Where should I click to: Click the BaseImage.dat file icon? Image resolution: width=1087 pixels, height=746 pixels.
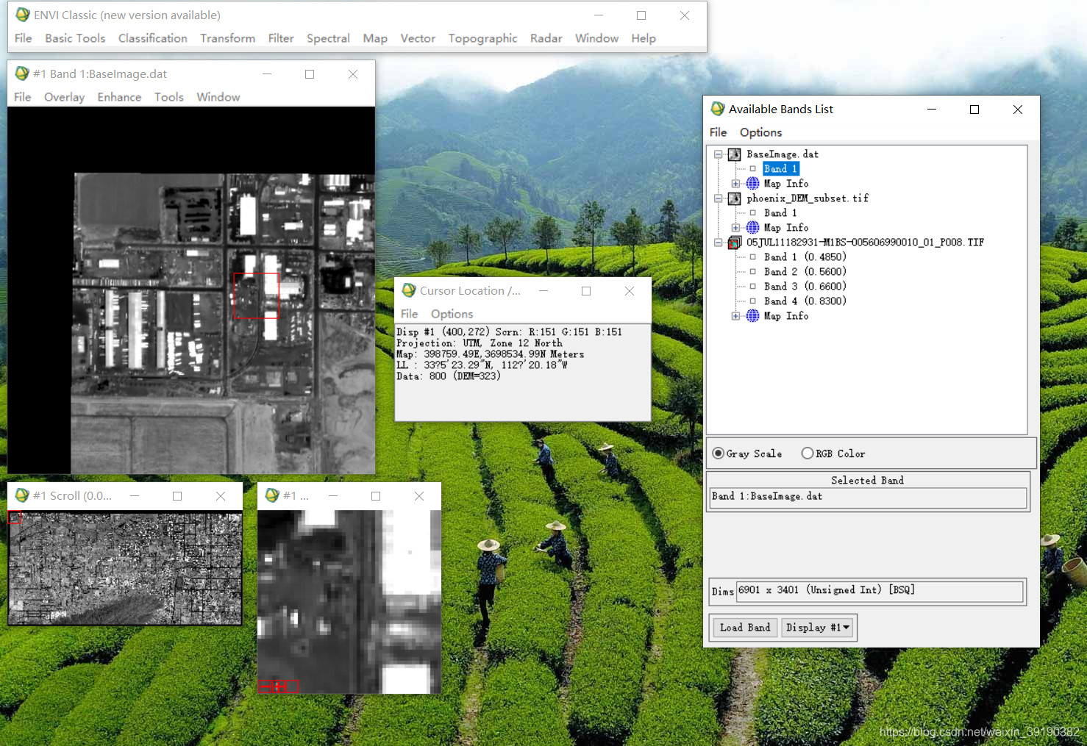[734, 154]
